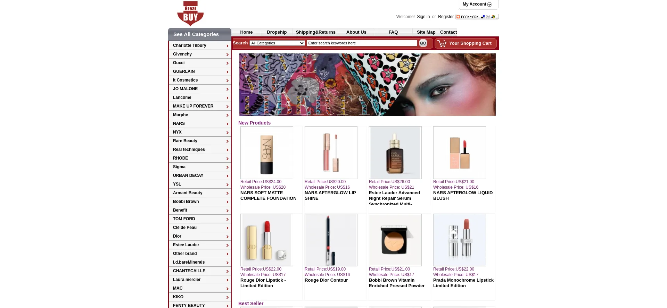
Task: Click the My Account dropdown arrow
Action: [x=489, y=5]
